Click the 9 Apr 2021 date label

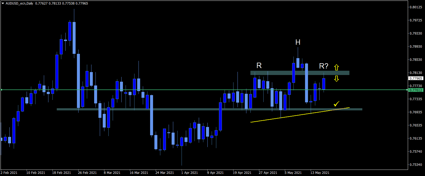215,173
